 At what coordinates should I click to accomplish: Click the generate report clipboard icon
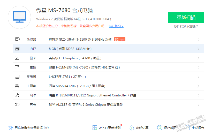[x=188, y=128]
